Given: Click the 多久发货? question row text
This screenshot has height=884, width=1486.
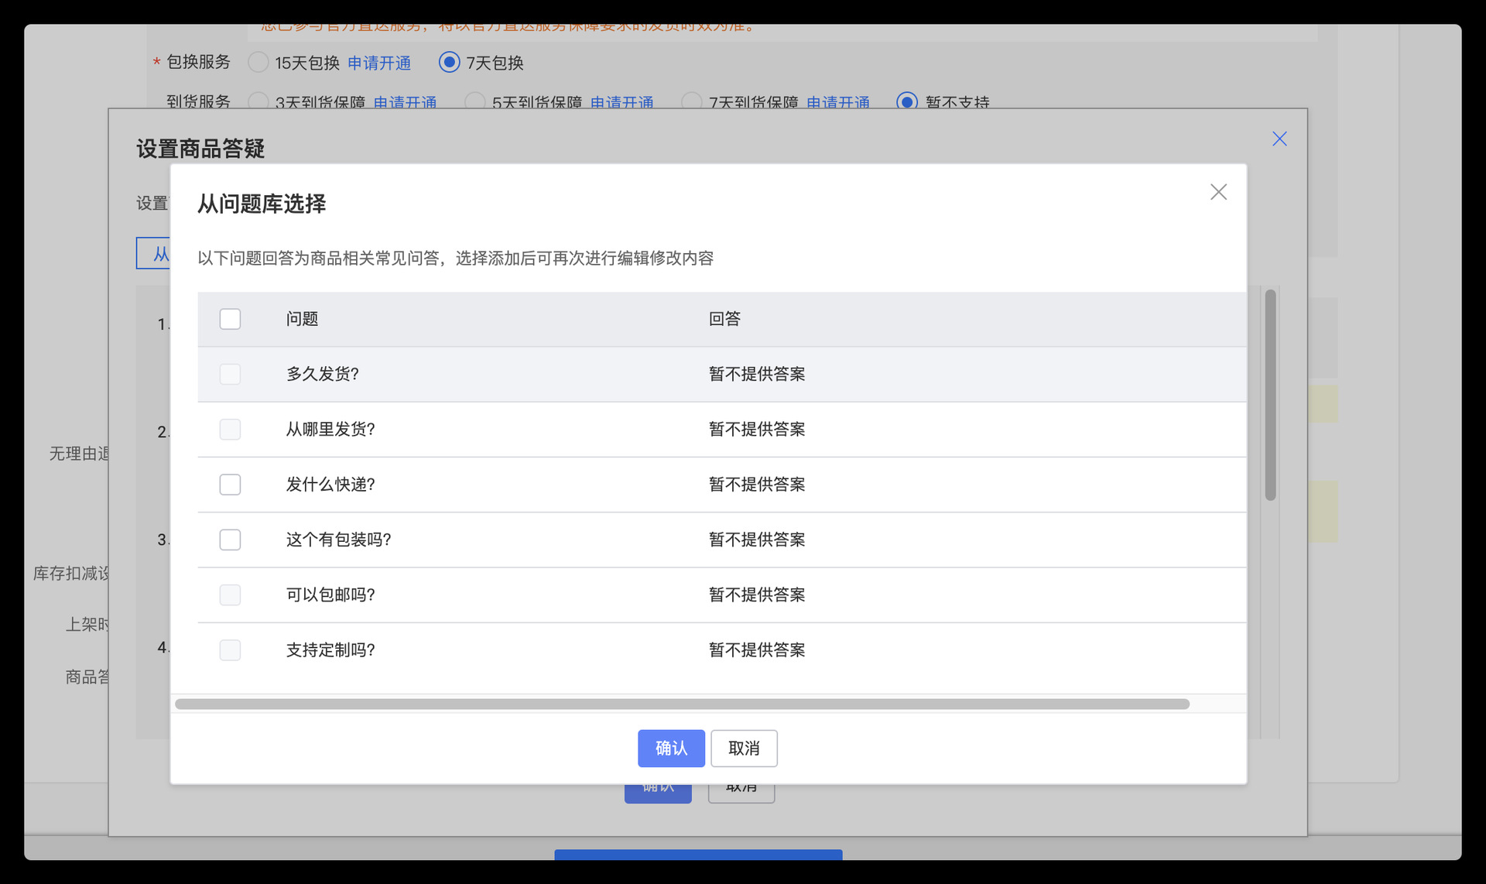Looking at the screenshot, I should pos(322,374).
